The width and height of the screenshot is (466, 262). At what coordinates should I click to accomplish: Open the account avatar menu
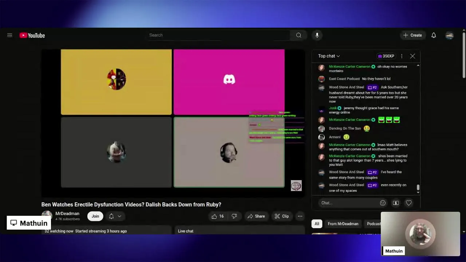point(450,35)
